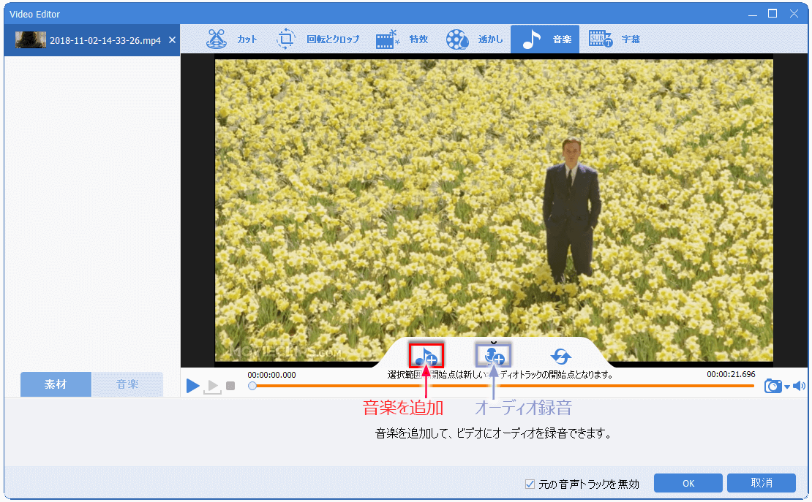Open the 透かし watermark tab
Screen dimensions: 812x502
pos(474,39)
